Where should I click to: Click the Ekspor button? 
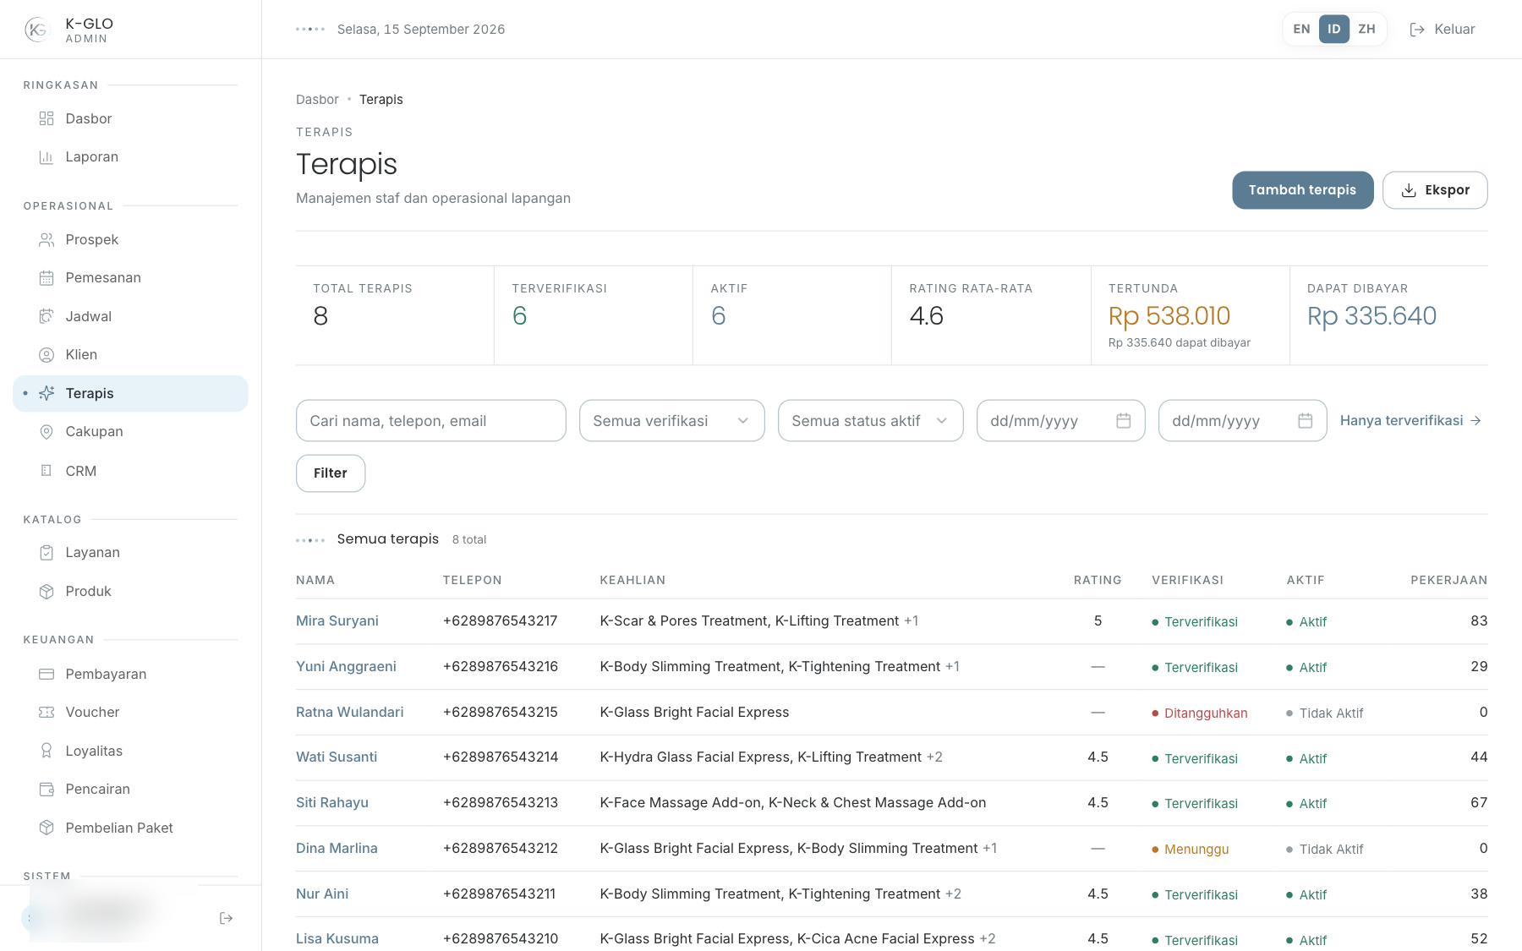coord(1435,190)
